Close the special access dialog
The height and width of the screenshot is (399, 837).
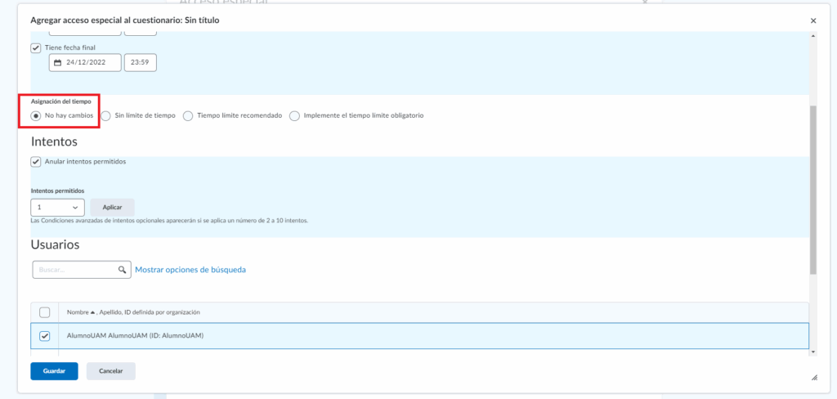coord(813,20)
